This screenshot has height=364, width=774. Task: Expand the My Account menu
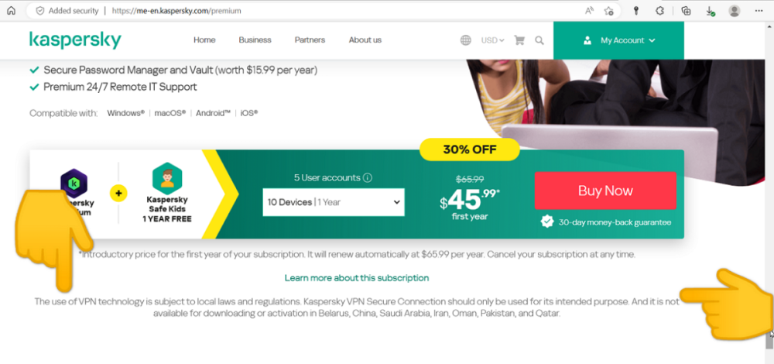pyautogui.click(x=618, y=40)
